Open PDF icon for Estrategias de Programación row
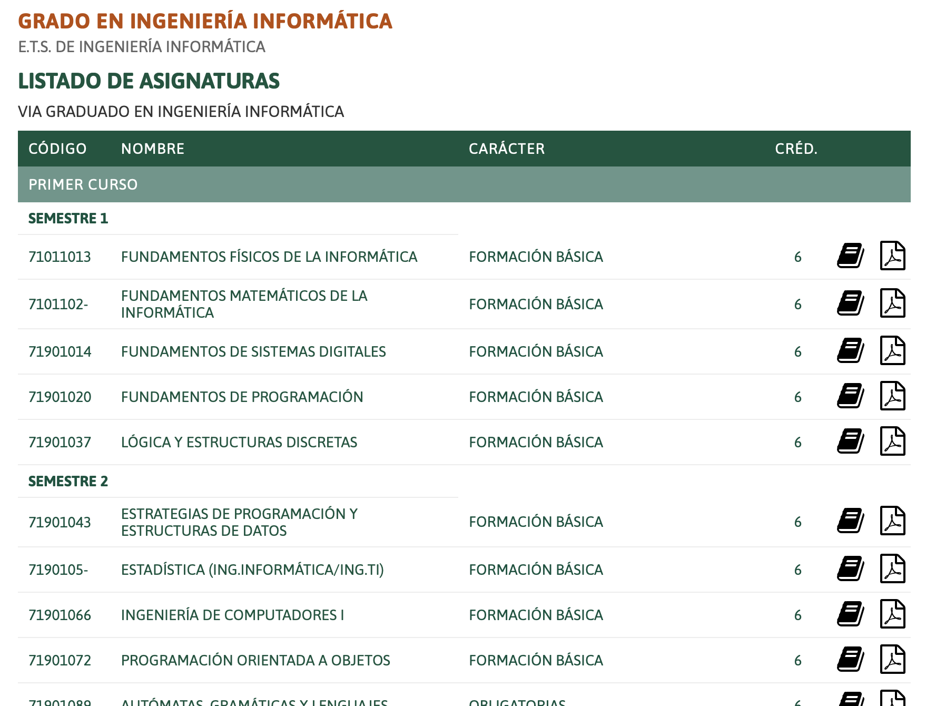 [x=893, y=521]
